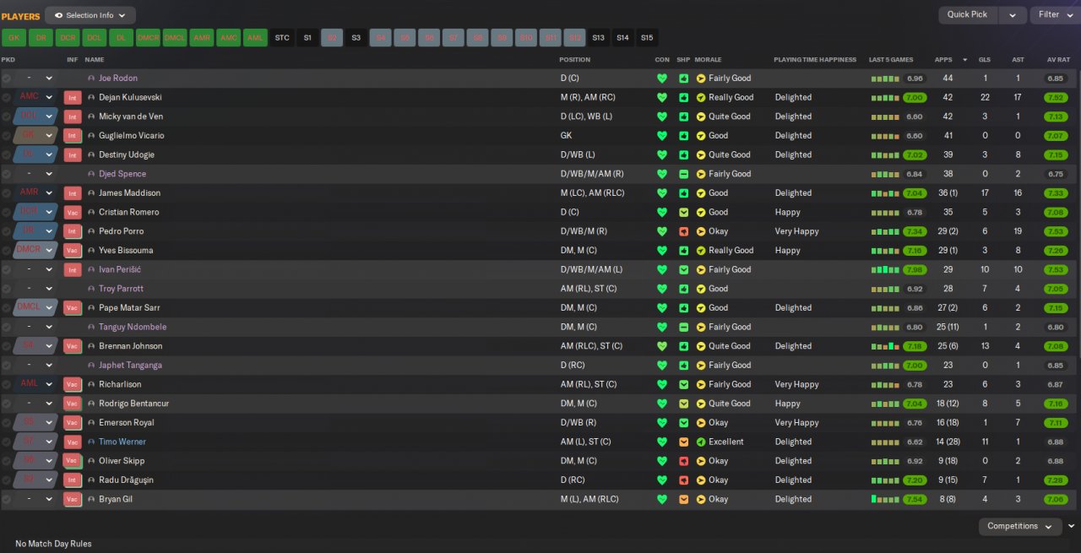Image resolution: width=1081 pixels, height=553 pixels.
Task: Toggle selection circle for Pedro Porro
Action: (x=6, y=231)
